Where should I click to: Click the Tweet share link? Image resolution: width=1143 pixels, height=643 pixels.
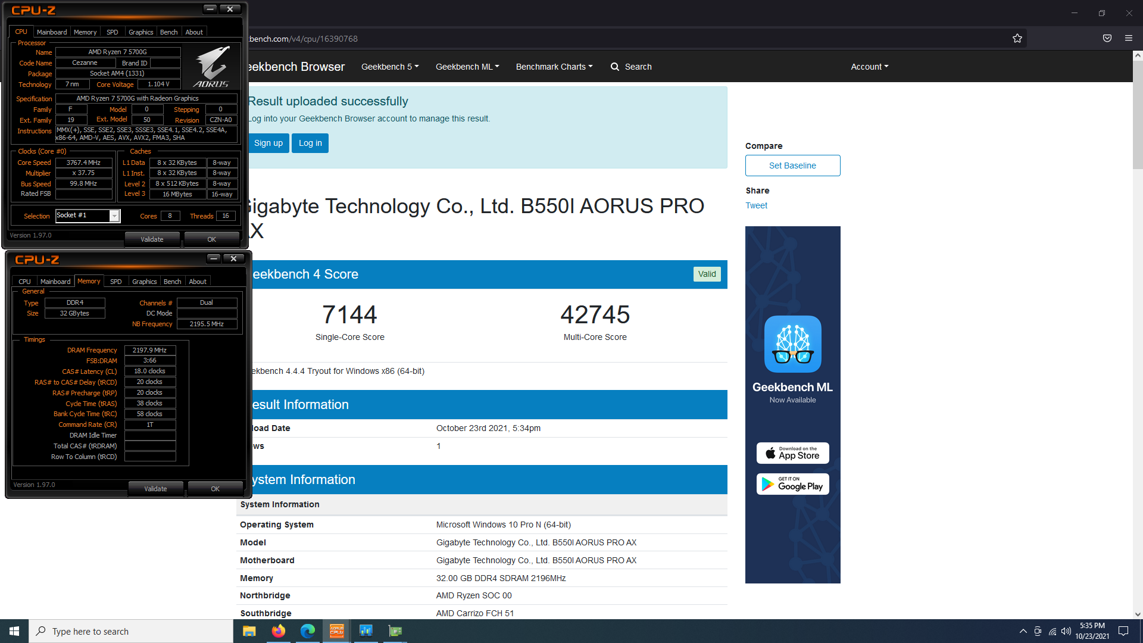[x=756, y=205]
